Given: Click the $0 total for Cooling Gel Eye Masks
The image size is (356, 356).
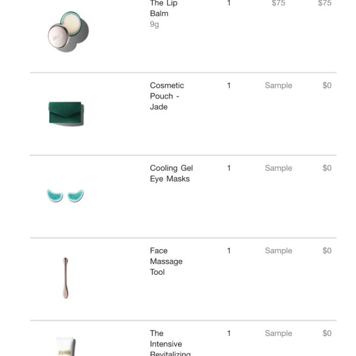Looking at the screenshot, I should (327, 168).
